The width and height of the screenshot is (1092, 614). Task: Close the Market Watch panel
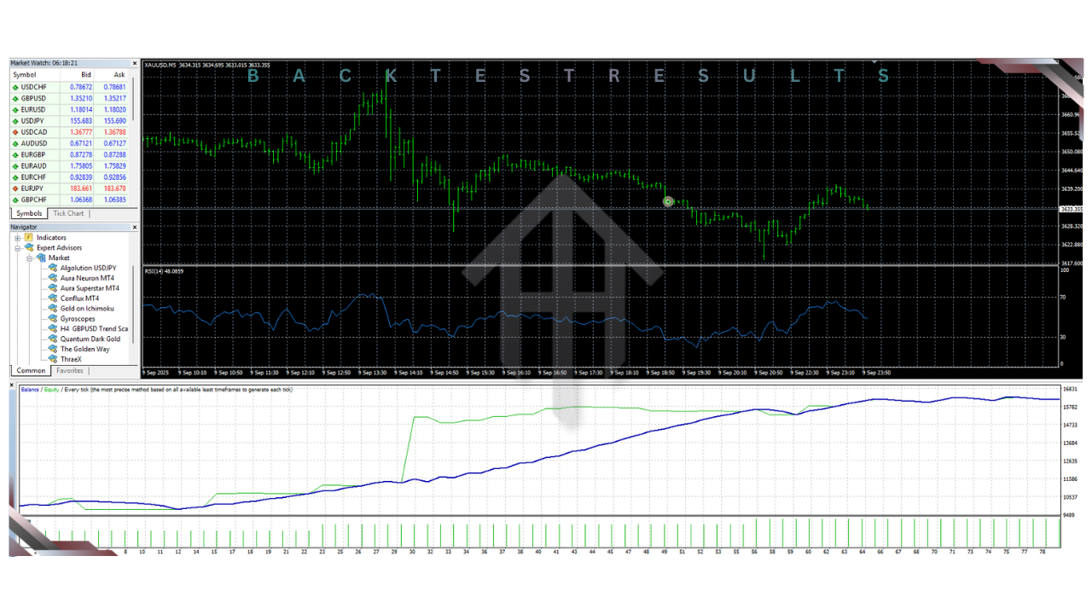coord(134,63)
